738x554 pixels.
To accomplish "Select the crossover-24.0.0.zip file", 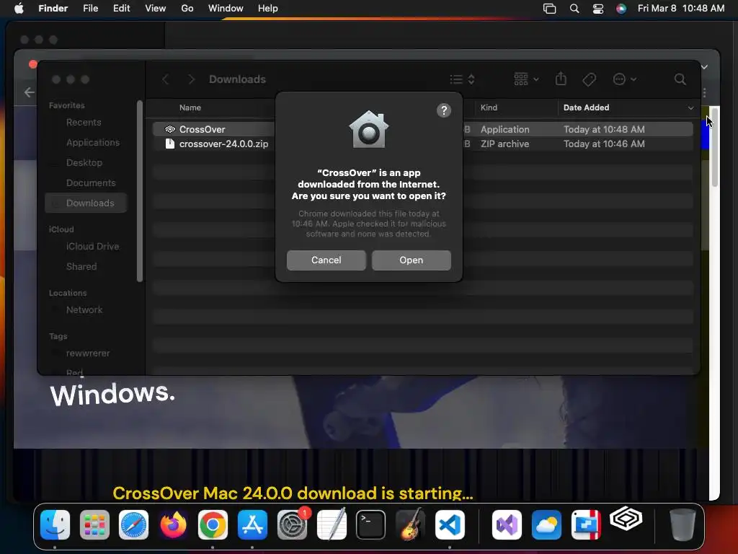I will pos(422,144).
